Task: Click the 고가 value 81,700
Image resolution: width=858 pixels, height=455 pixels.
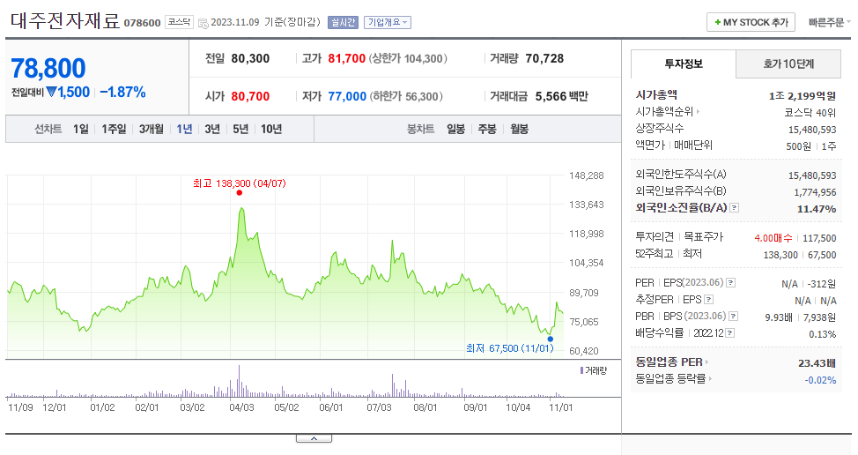Action: [346, 58]
